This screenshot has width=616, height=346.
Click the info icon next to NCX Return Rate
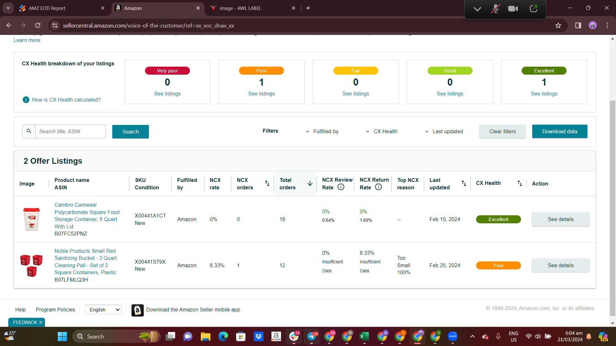pos(379,187)
